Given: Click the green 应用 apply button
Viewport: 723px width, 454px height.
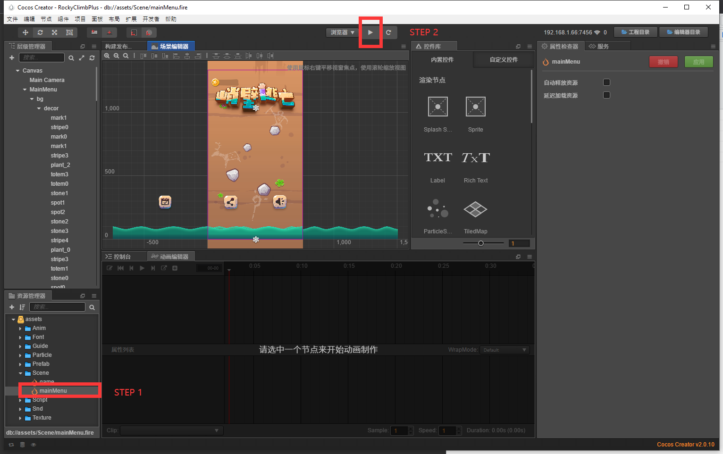Looking at the screenshot, I should coord(699,62).
